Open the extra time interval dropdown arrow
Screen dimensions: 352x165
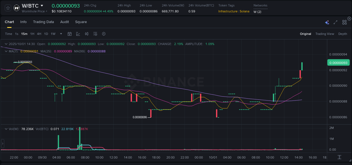pyautogui.click(x=61, y=34)
